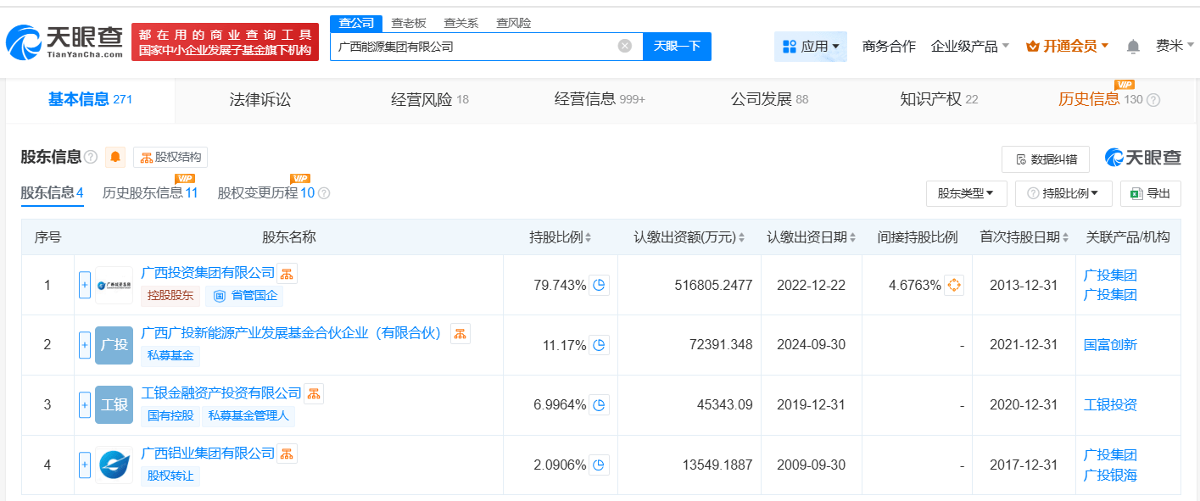Open the 历史信息 VIP tab
This screenshot has width=1200, height=501.
point(1100,100)
